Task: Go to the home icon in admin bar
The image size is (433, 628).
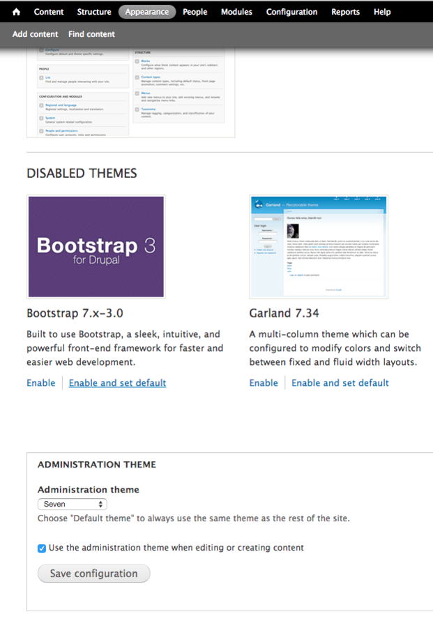Action: [x=17, y=12]
